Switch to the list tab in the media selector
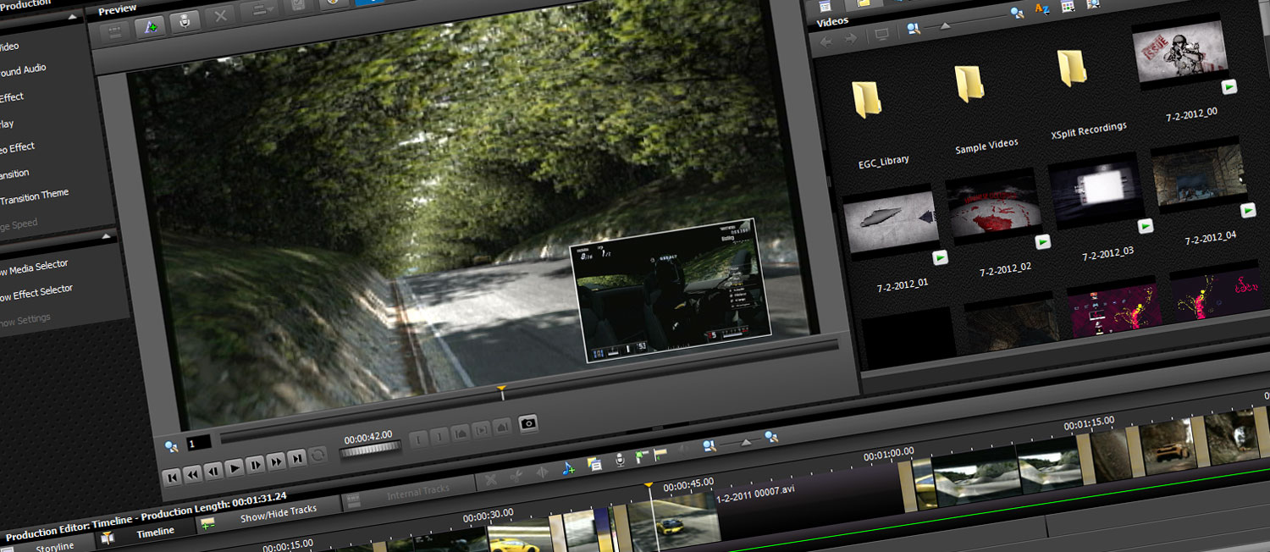1270x552 pixels. pyautogui.click(x=824, y=6)
